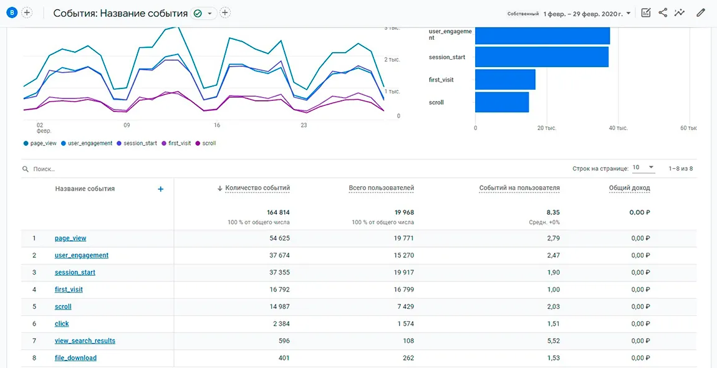Image resolution: width=717 pixels, height=368 pixels.
Task: Toggle the page_view legend item
Action: click(x=40, y=143)
